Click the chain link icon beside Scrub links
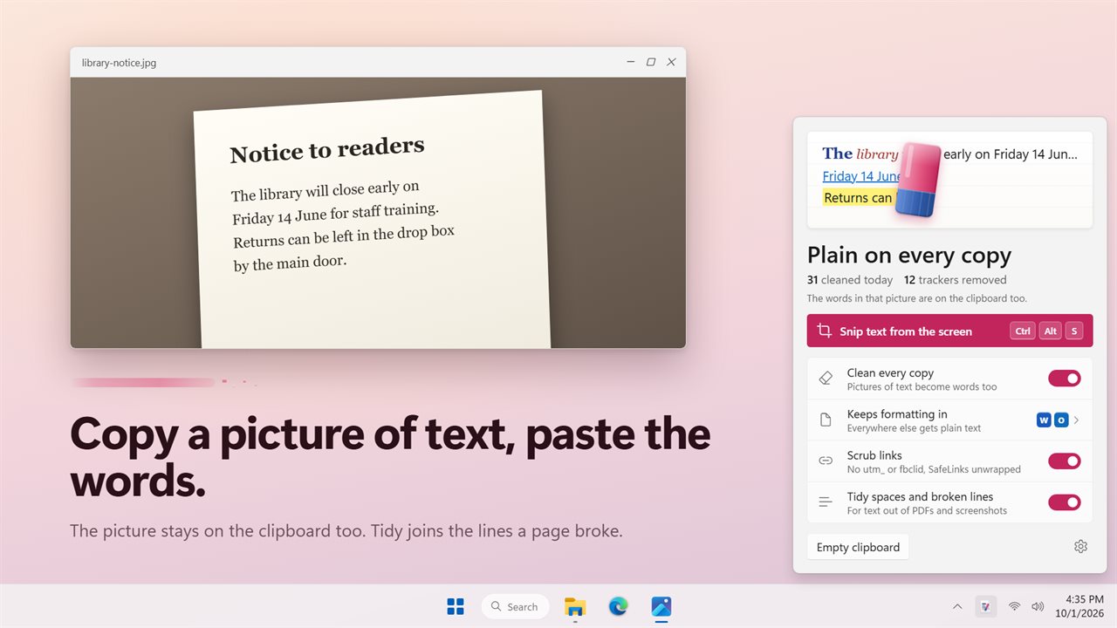The image size is (1117, 628). click(826, 461)
